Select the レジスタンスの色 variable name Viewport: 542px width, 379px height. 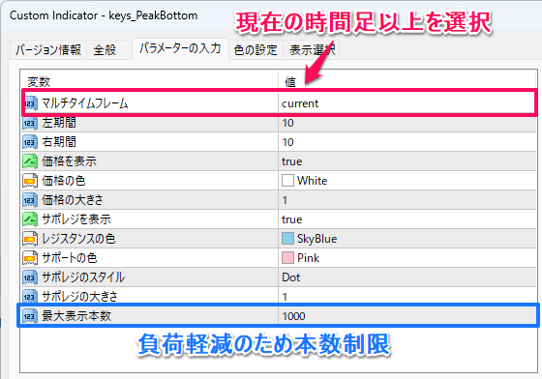tap(78, 239)
